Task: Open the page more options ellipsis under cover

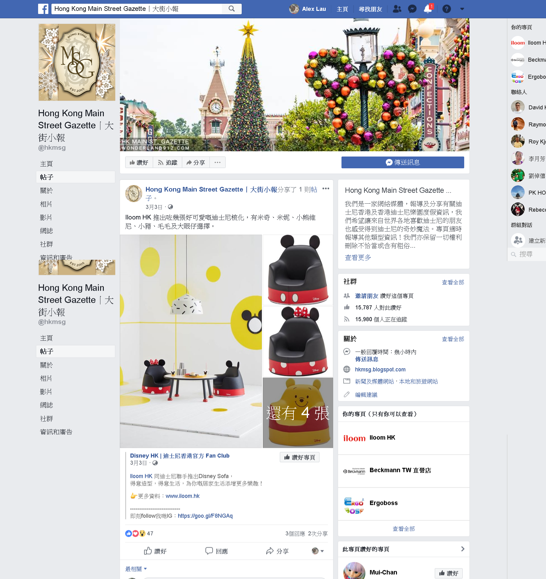Action: pyautogui.click(x=218, y=162)
